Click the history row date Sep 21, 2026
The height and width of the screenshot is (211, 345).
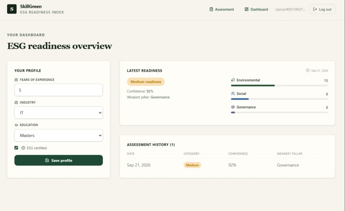139,165
